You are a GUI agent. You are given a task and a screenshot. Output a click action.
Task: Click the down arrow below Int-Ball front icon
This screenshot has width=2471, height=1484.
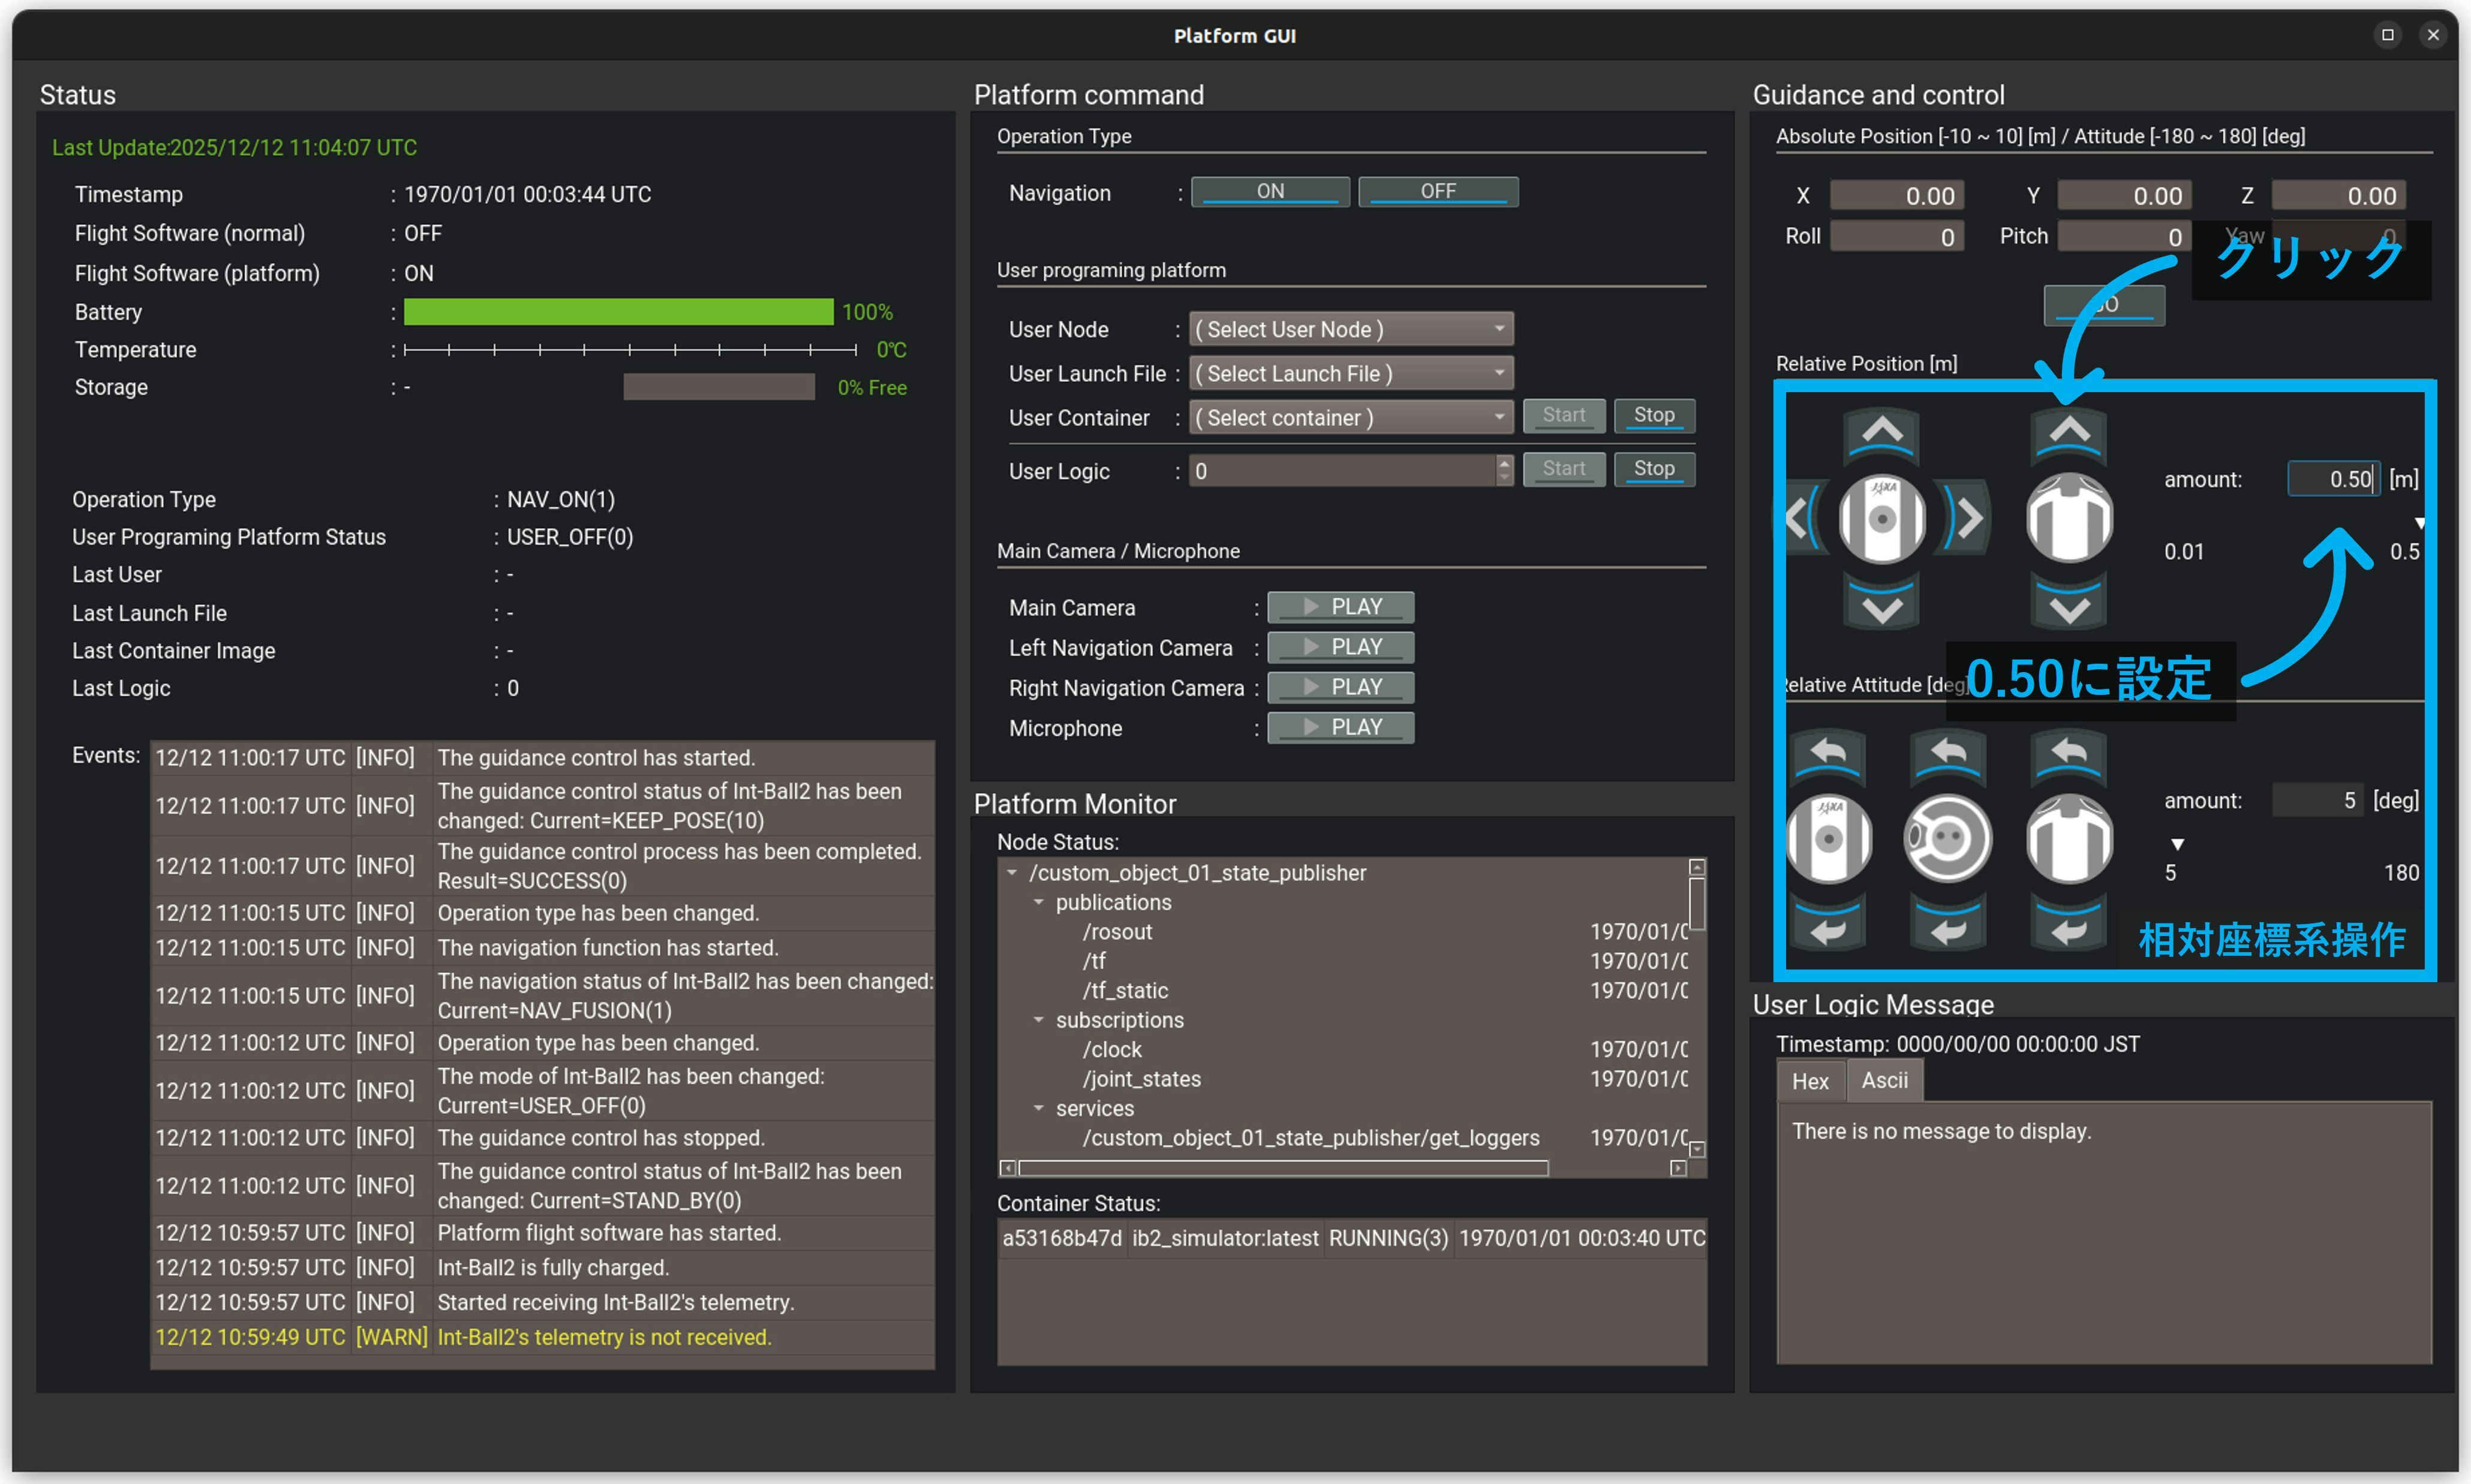point(1882,606)
